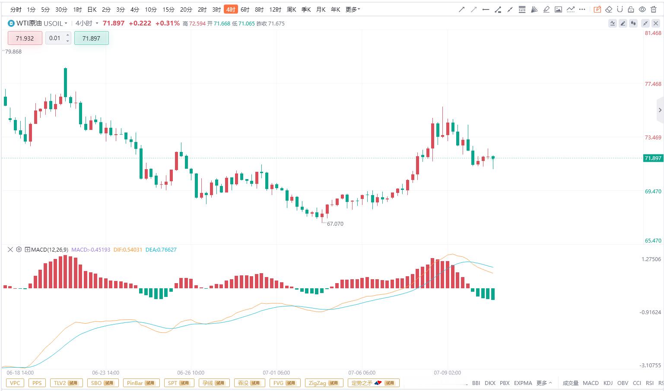
Task: Switch to the 周K timeframe
Action: point(292,9)
